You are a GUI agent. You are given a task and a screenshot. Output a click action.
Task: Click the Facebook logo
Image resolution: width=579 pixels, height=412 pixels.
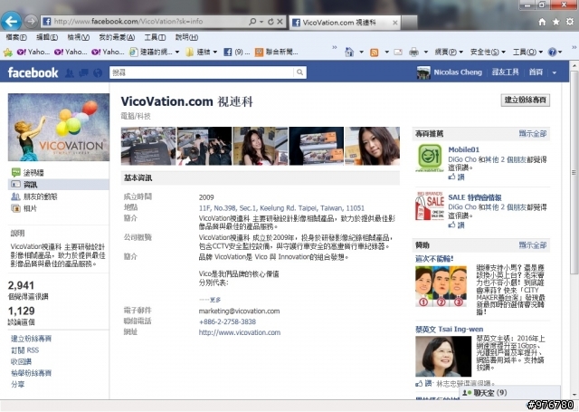tap(33, 72)
